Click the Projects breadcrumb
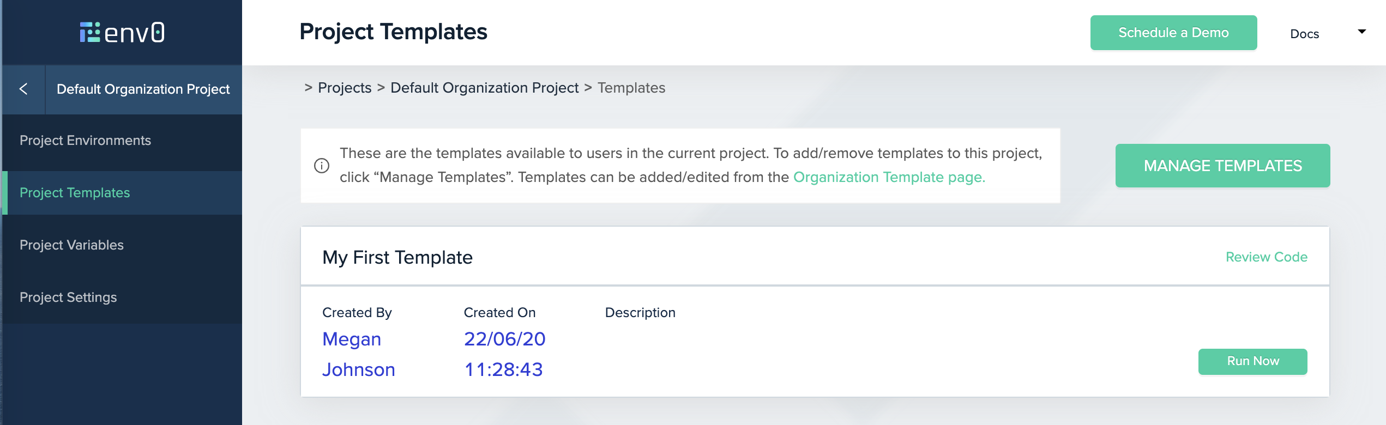This screenshot has width=1386, height=425. point(345,88)
